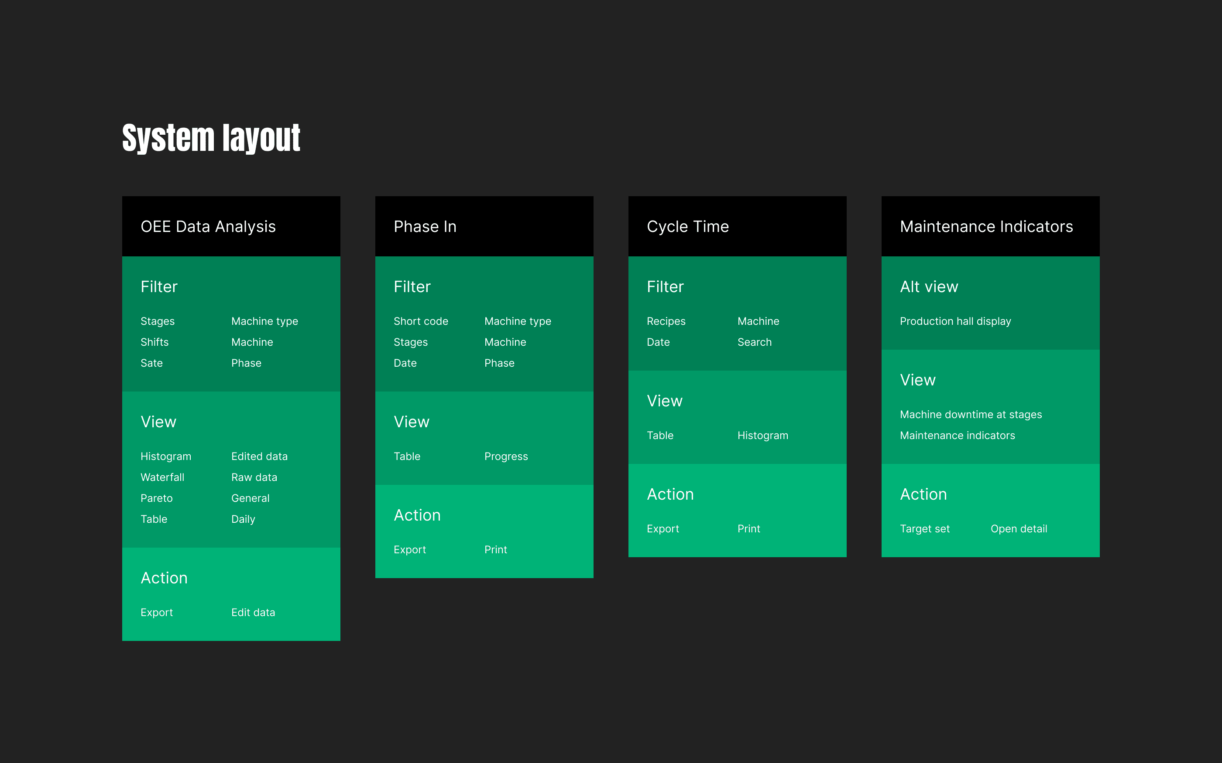Click Histogram in Cycle Time View
Image resolution: width=1222 pixels, height=763 pixels.
tap(762, 435)
